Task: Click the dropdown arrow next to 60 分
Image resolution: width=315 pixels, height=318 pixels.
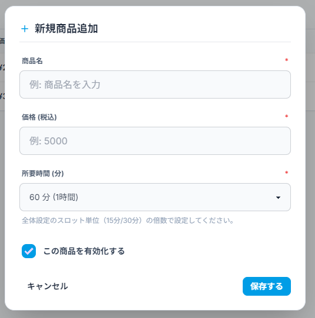Action: tap(278, 198)
